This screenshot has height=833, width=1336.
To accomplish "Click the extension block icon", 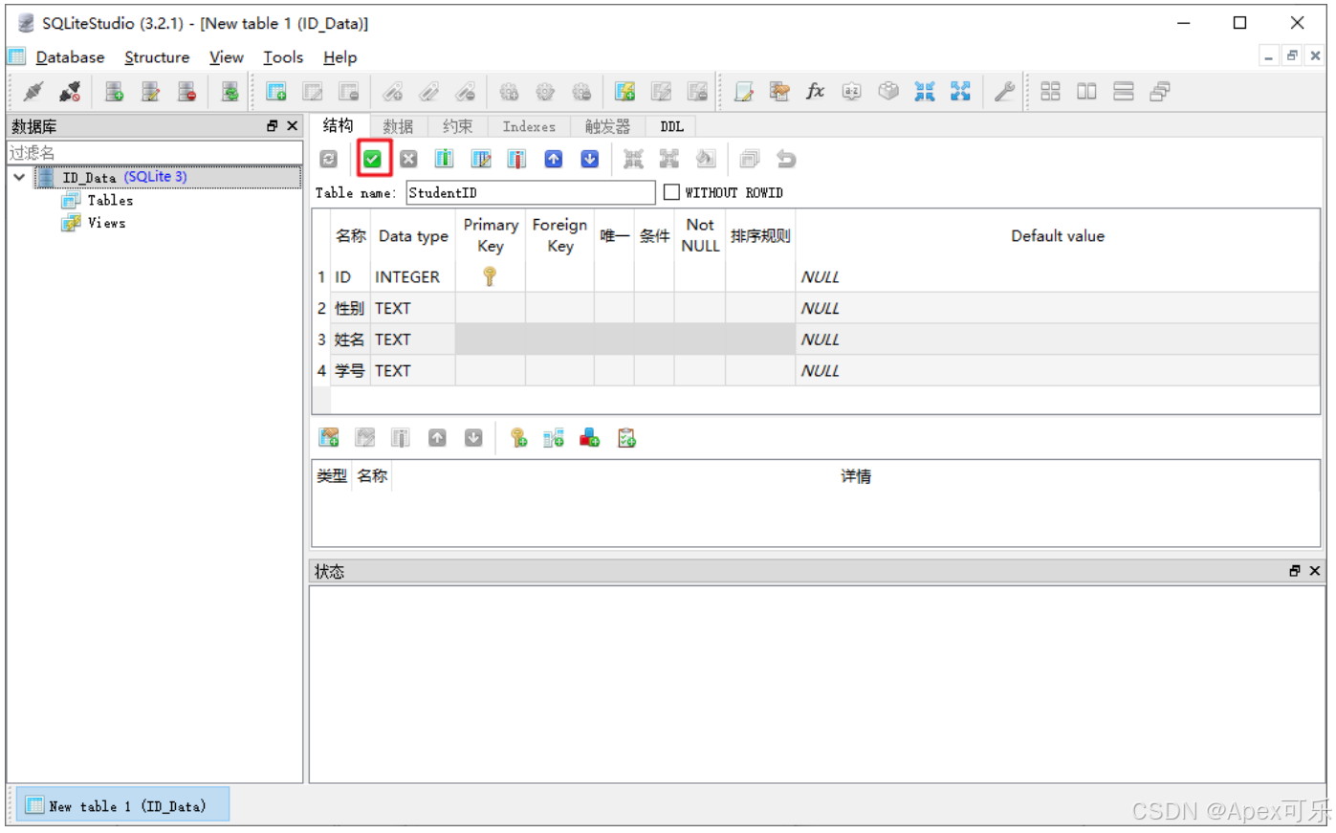I will coord(888,92).
